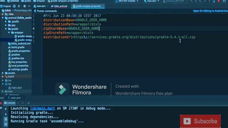Click the distributionBase=GRADLE_USER_HOME line
The width and height of the screenshot is (228, 128).
point(75,20)
